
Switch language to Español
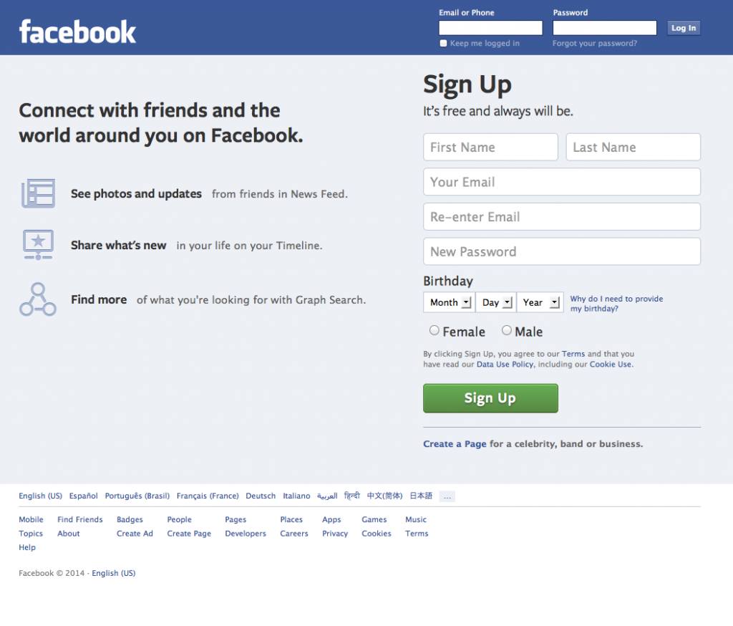83,496
